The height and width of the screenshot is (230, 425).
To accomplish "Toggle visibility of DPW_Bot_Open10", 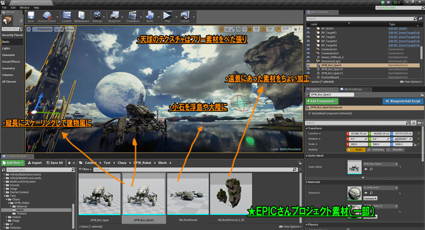I will (308, 70).
